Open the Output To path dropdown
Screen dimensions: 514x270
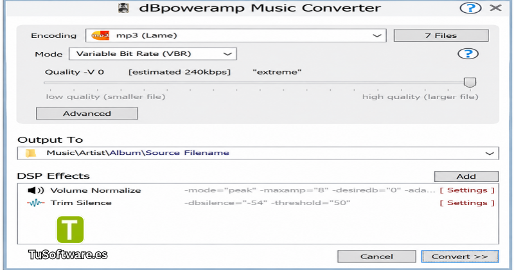258,153
